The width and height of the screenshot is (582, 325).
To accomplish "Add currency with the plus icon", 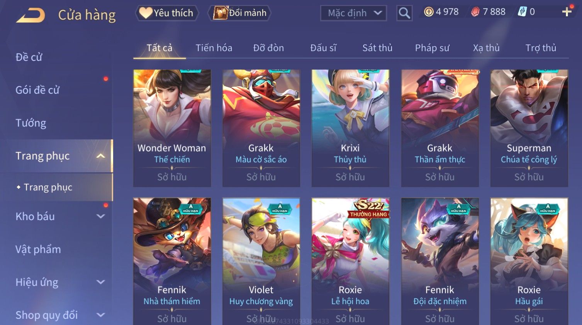I will (567, 12).
